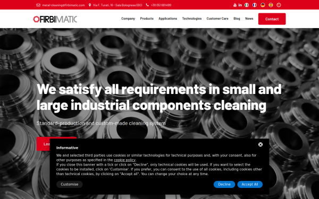Switch language with the Spanish flag
The height and width of the screenshot is (199, 319).
coord(271,5)
